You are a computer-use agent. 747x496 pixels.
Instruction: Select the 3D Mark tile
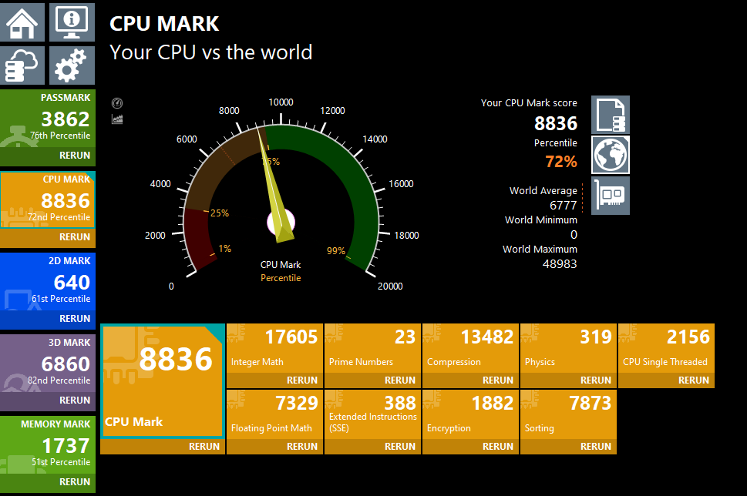[48, 363]
